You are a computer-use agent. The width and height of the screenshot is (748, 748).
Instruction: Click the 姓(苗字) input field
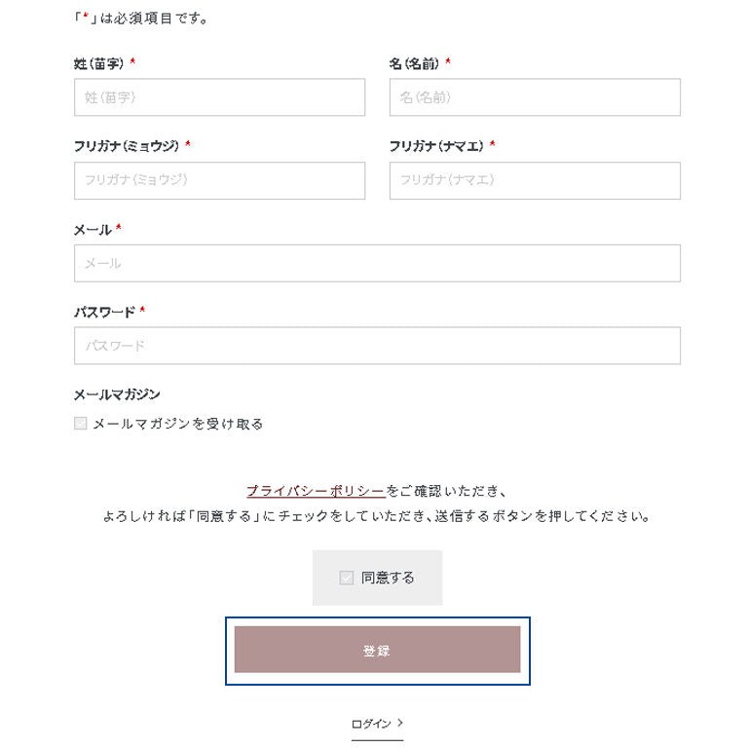(219, 97)
